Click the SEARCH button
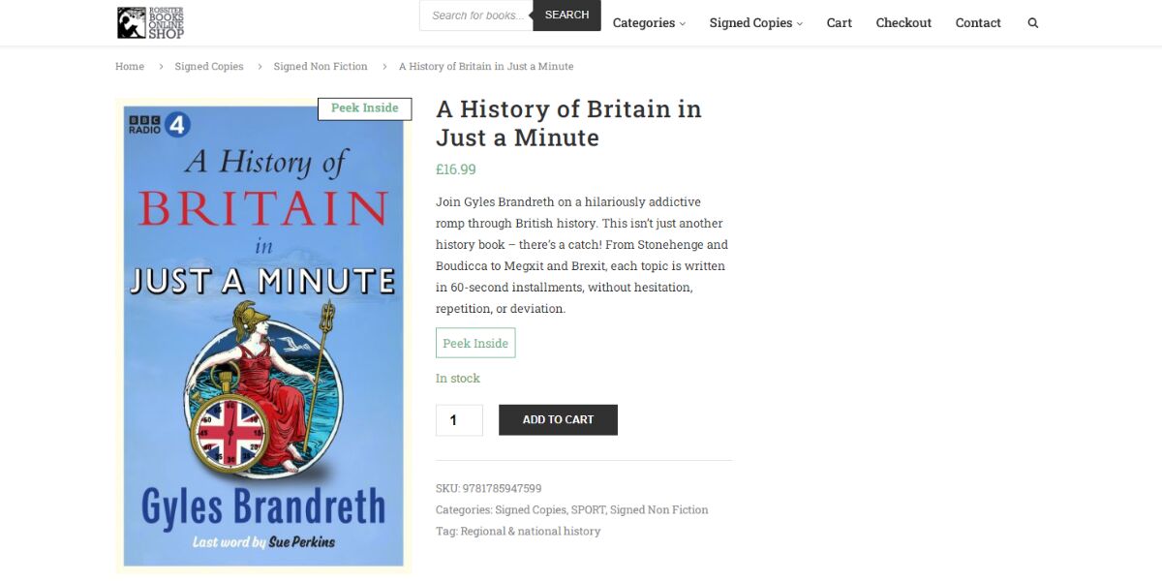The height and width of the screenshot is (581, 1162). (566, 15)
